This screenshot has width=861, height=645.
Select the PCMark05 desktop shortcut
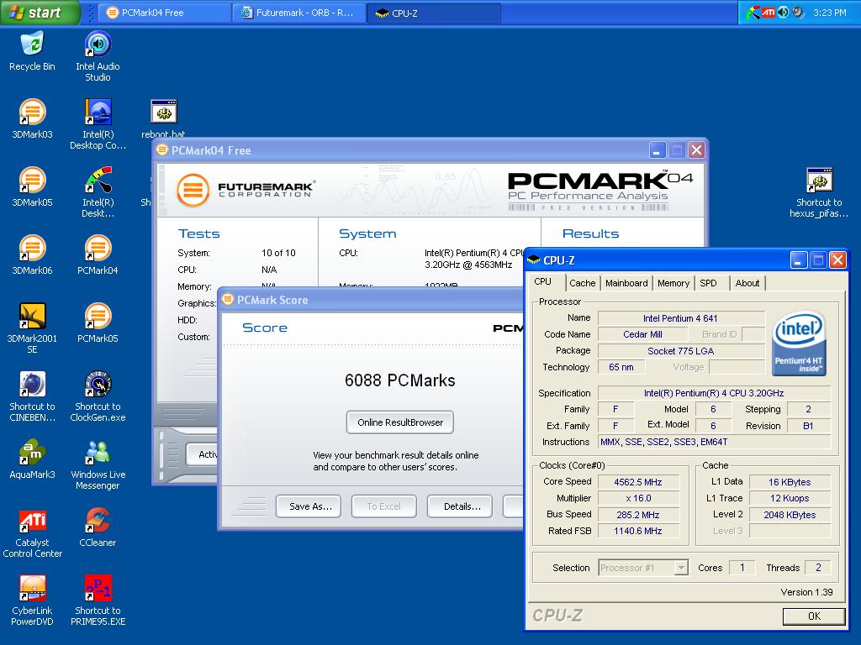click(x=98, y=323)
